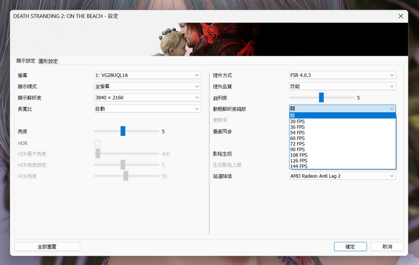Open the 螢幕 monitor dropdown
The width and height of the screenshot is (419, 265).
[147, 75]
